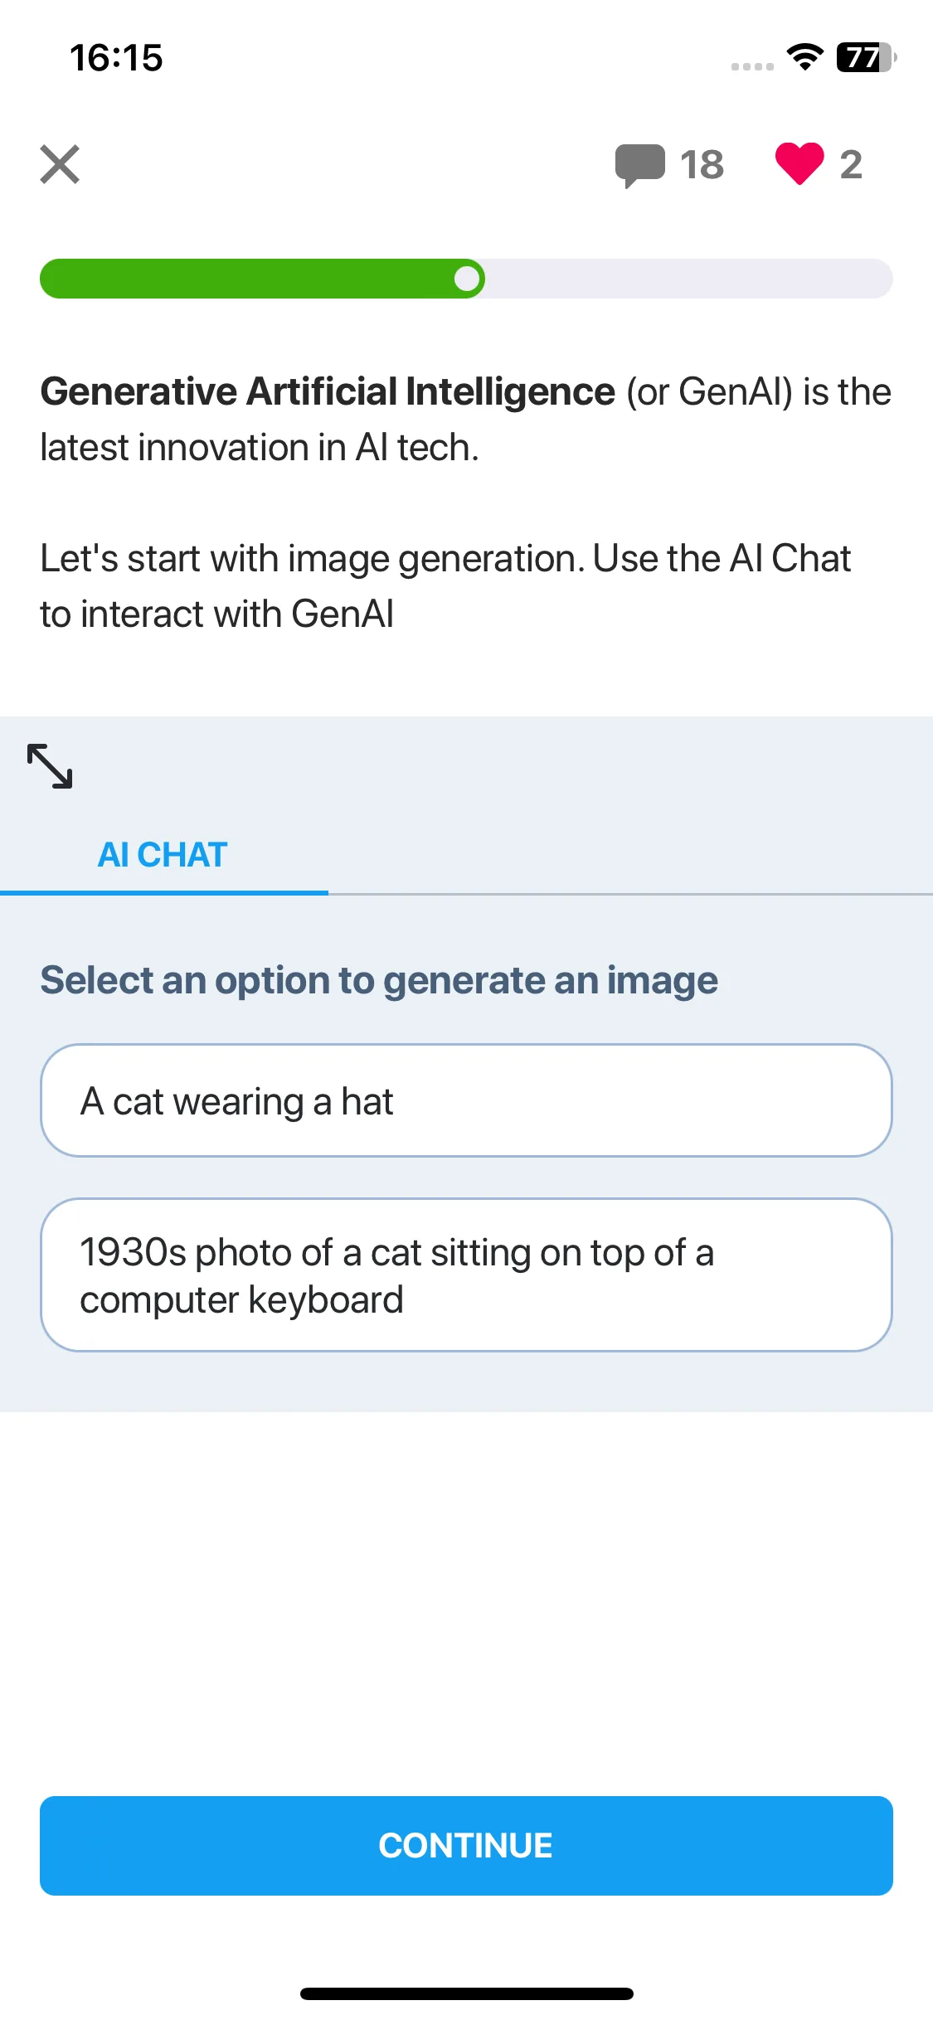Tap the "Select an option to generate" prompt heading
Image resolution: width=933 pixels, height=2020 pixels.
coord(379,980)
